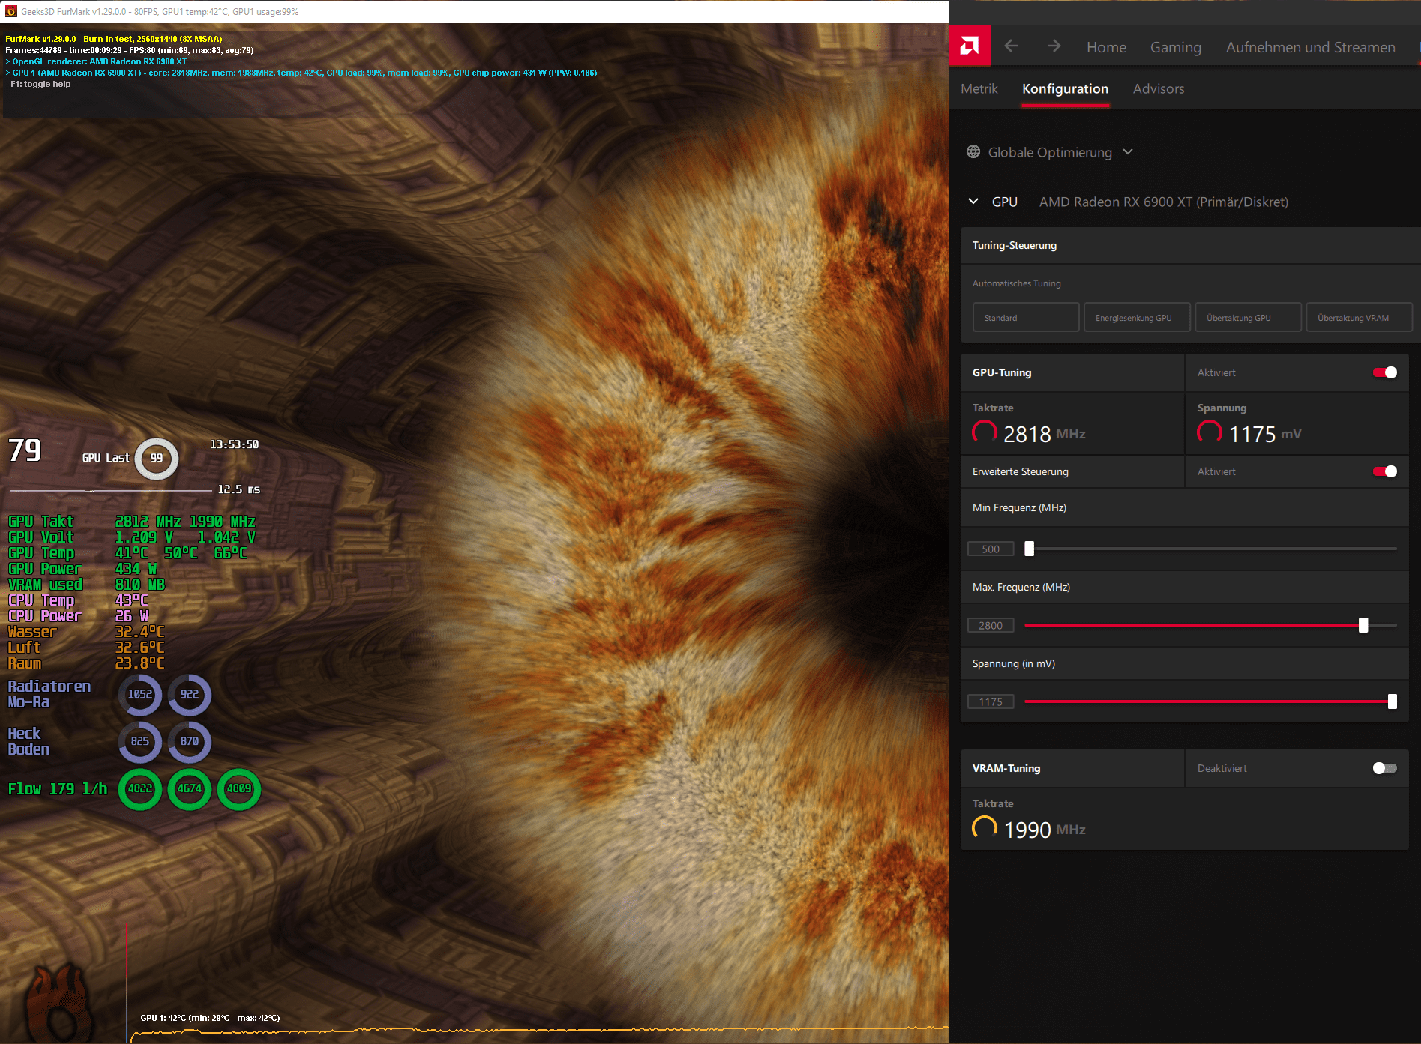Screen dimensions: 1421x1044
Task: Click the 870 fan gauge
Action: 190,741
